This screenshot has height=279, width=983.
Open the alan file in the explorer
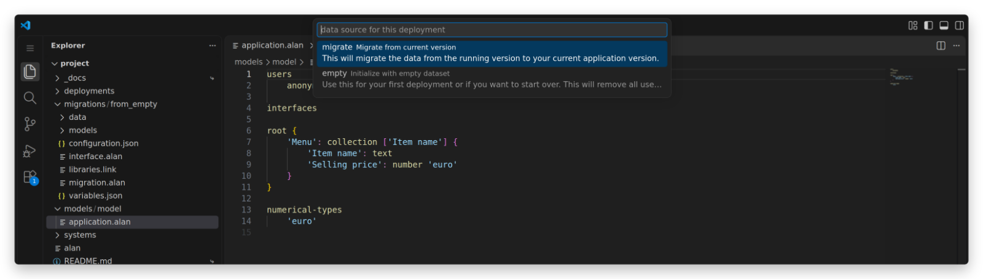pos(133,248)
